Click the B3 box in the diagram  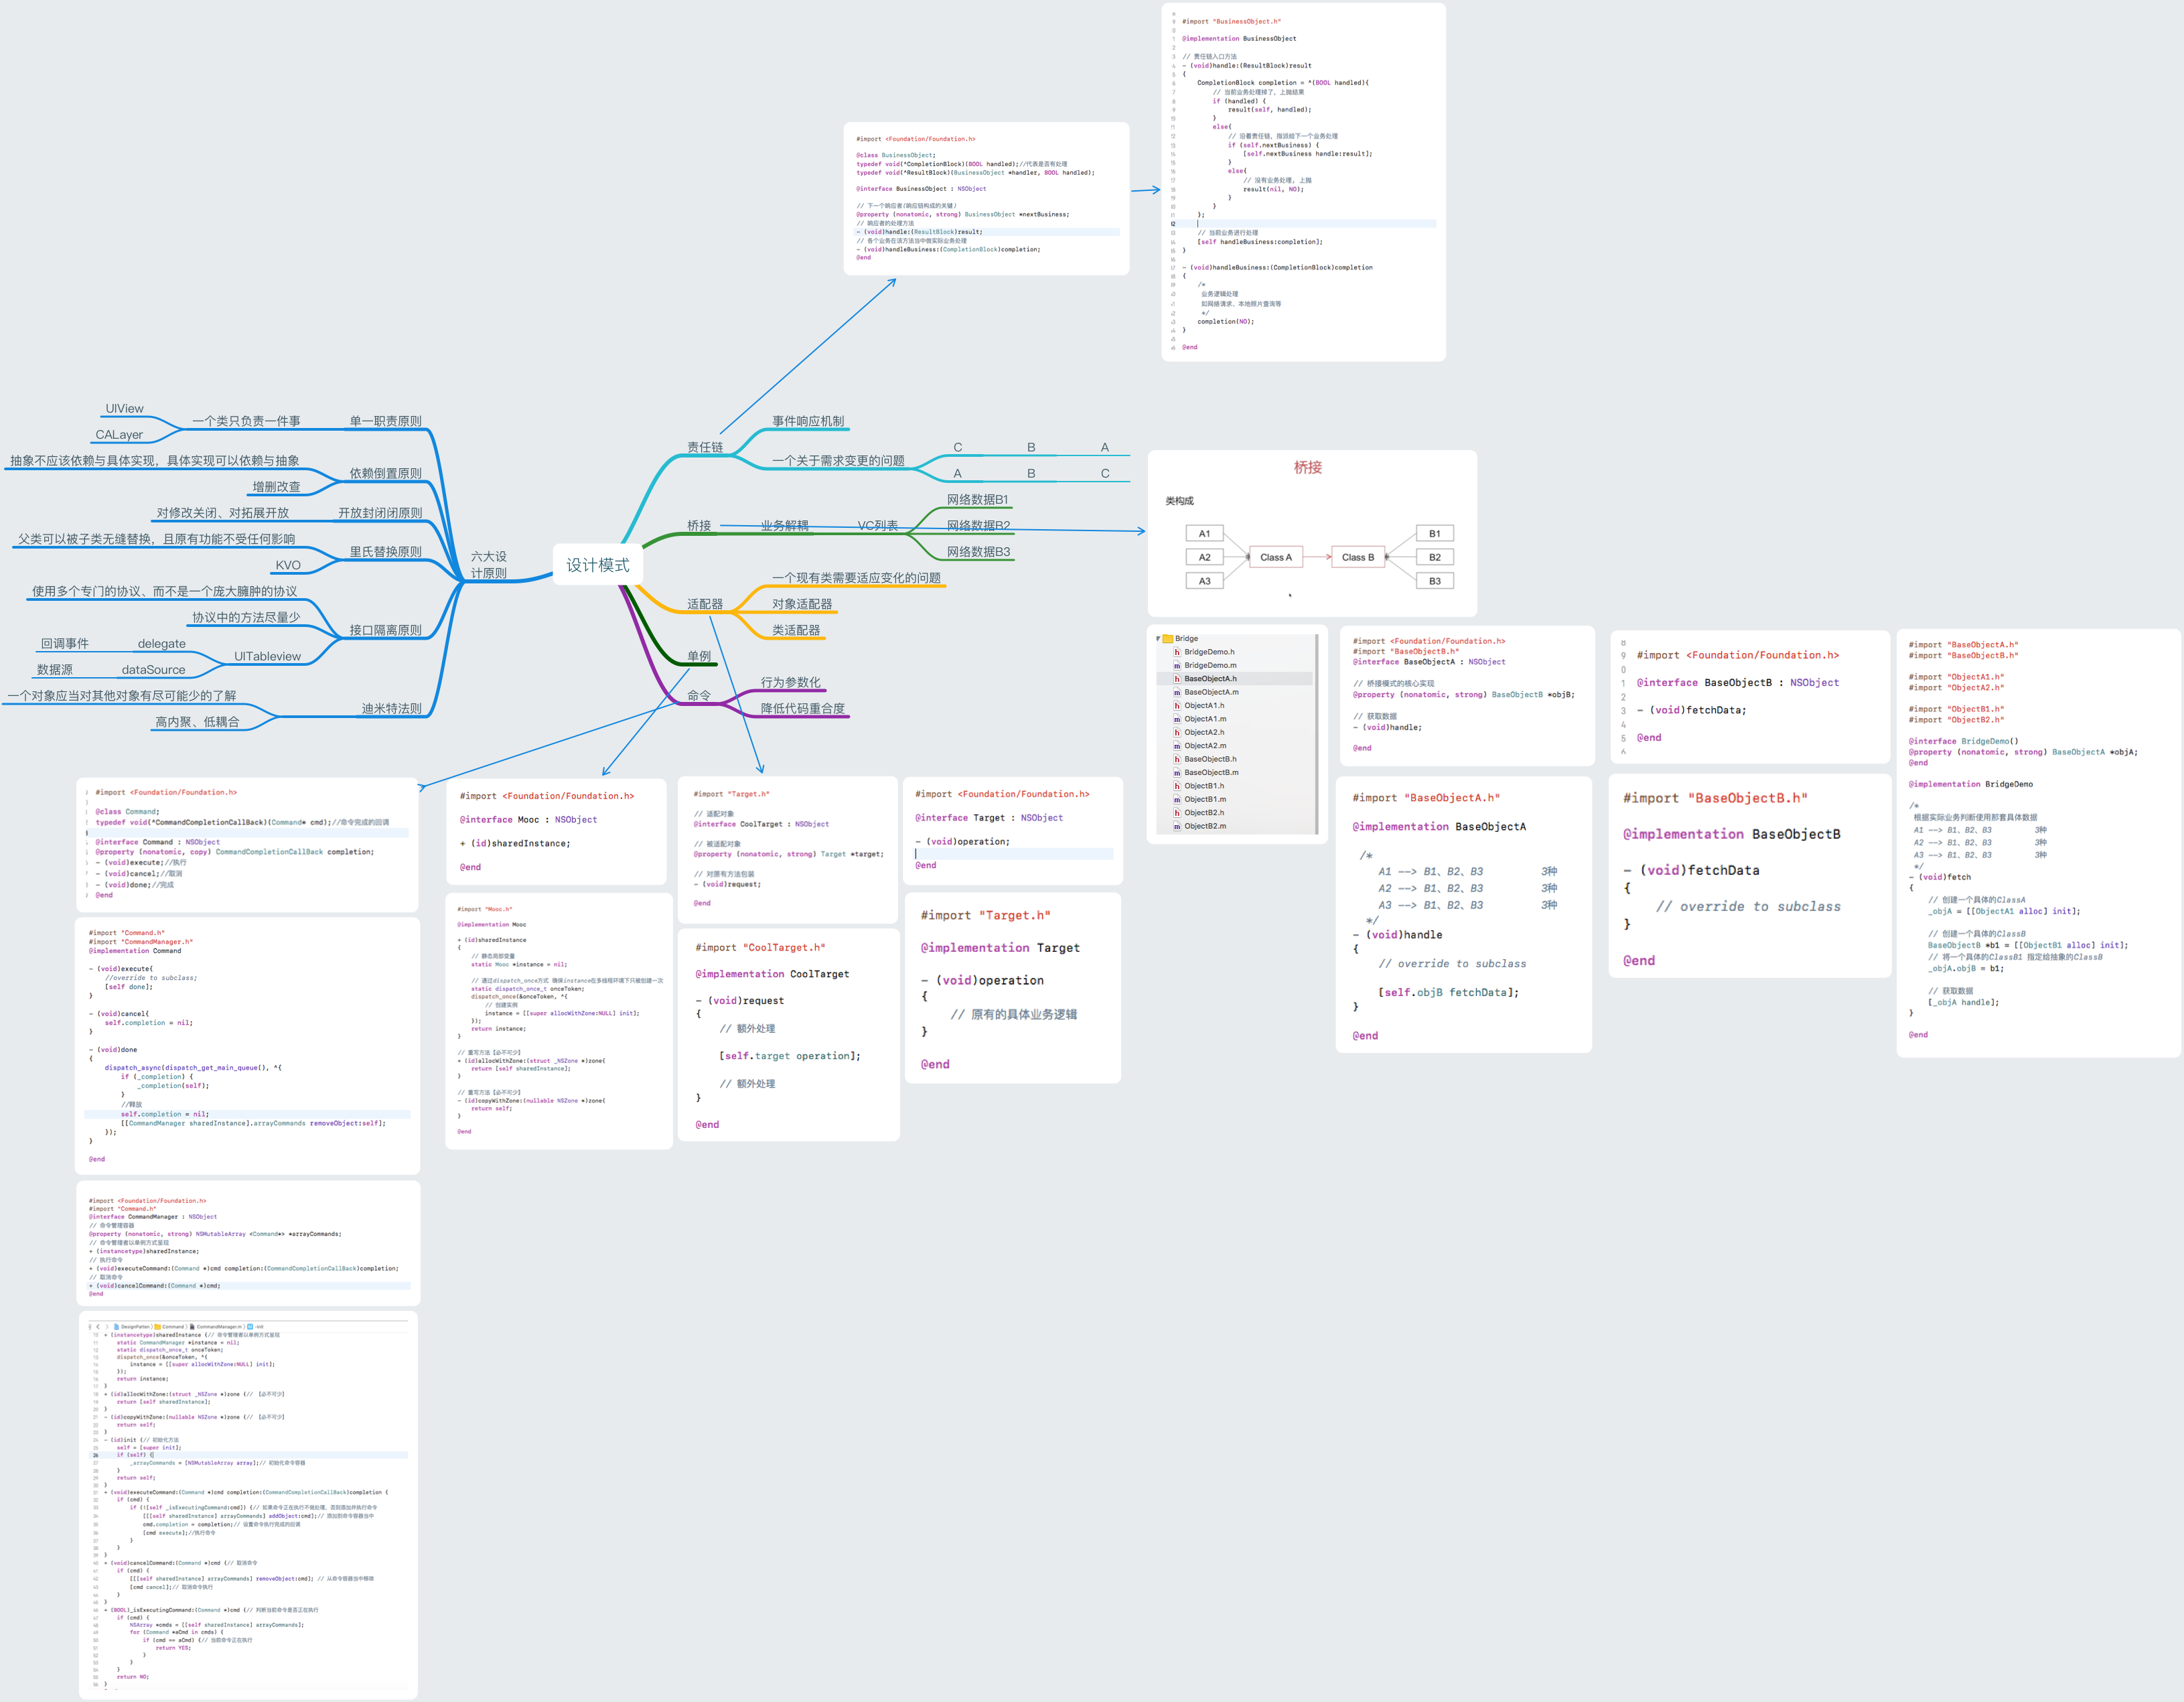pos(1434,581)
